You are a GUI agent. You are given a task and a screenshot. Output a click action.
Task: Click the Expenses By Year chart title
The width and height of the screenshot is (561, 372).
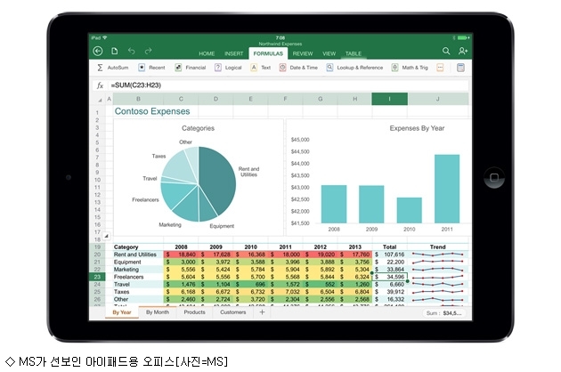pyautogui.click(x=417, y=128)
